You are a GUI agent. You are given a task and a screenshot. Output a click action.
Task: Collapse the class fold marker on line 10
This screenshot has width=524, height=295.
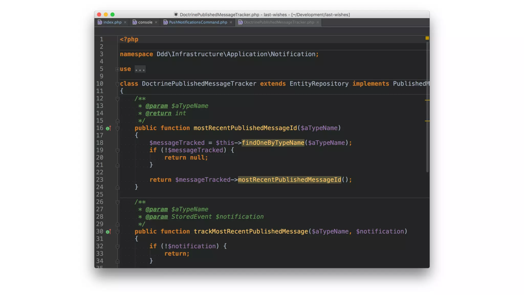(117, 84)
